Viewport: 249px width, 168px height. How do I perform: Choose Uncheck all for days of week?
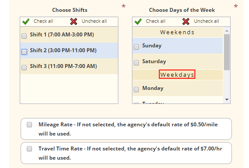tap(206, 21)
